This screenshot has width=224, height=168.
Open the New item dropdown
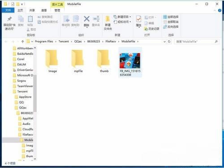pos(122,17)
